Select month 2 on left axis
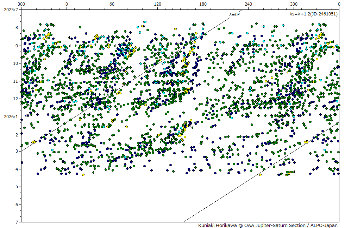The height and width of the screenshot is (228, 345). (x=17, y=135)
